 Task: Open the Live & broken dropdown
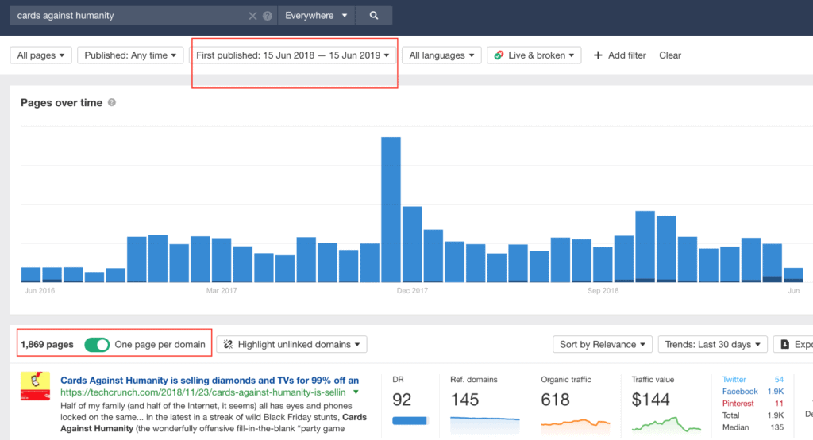tap(534, 55)
